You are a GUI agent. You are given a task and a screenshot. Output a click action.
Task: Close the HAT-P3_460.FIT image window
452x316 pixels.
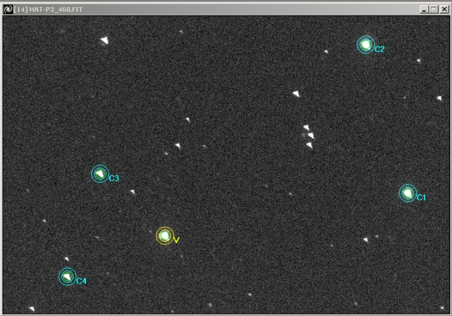coord(444,9)
